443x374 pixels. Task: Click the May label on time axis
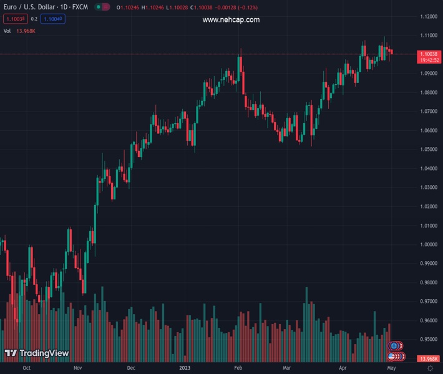[x=391, y=368]
